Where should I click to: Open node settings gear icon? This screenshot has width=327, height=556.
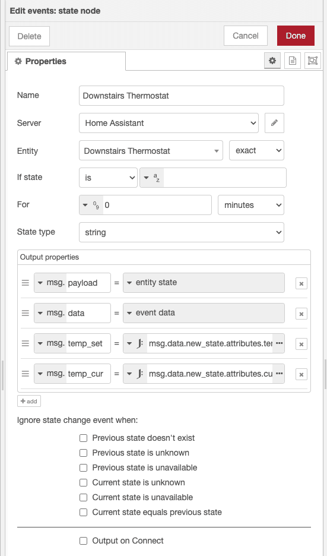[x=272, y=61]
